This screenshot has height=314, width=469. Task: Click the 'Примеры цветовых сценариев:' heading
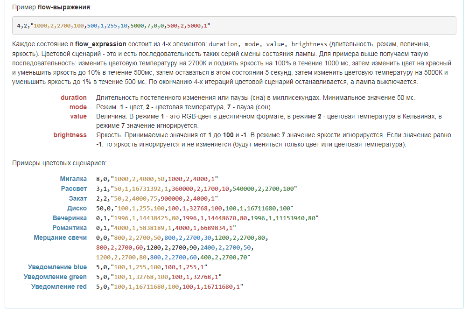click(x=59, y=163)
